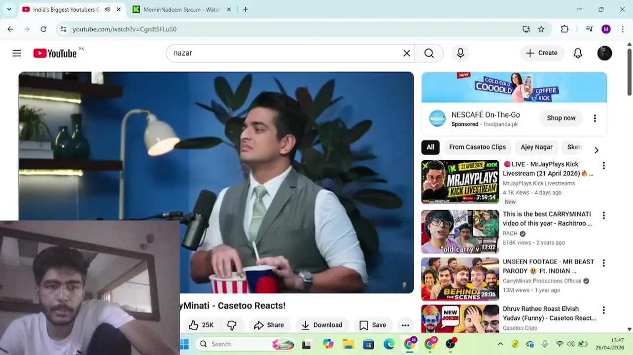Image resolution: width=633 pixels, height=355 pixels.
Task: Open UNSEEN FOOTAGE MR BEAST PARODY title
Action: click(x=548, y=266)
